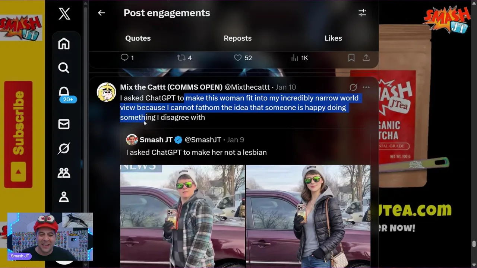Switch to the Quotes tab
This screenshot has height=268, width=477.
point(138,38)
